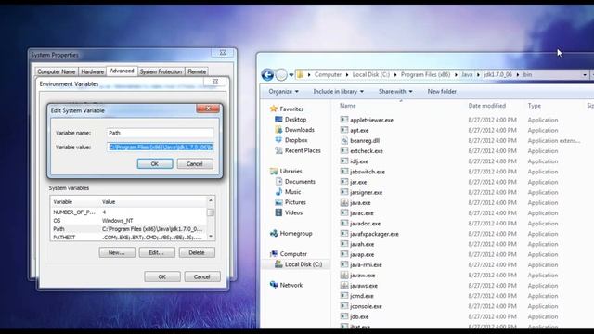This screenshot has width=594, height=334.
Task: Click the folder icon in address bar
Action: (x=300, y=74)
